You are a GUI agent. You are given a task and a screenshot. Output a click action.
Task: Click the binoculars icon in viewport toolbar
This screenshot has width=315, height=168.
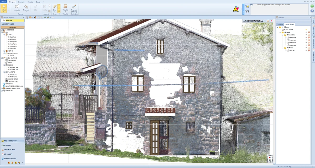(x=45, y=17)
